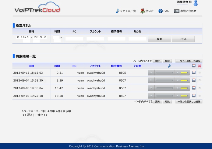Screen dimensions: 212x149
Task: Sort results by 相手番号 column header
Action: tap(116, 66)
